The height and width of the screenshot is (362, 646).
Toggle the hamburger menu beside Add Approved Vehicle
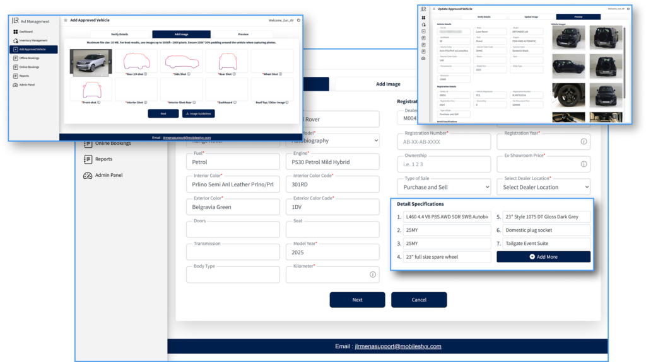(x=65, y=20)
